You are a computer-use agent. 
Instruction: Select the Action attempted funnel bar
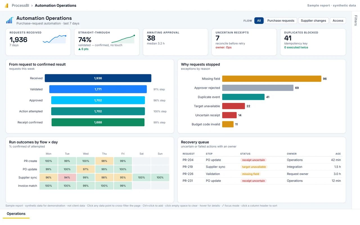point(98,111)
